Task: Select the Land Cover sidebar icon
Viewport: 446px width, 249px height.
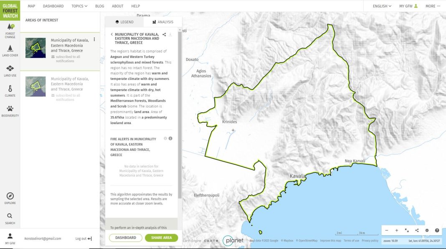Action: [10, 50]
